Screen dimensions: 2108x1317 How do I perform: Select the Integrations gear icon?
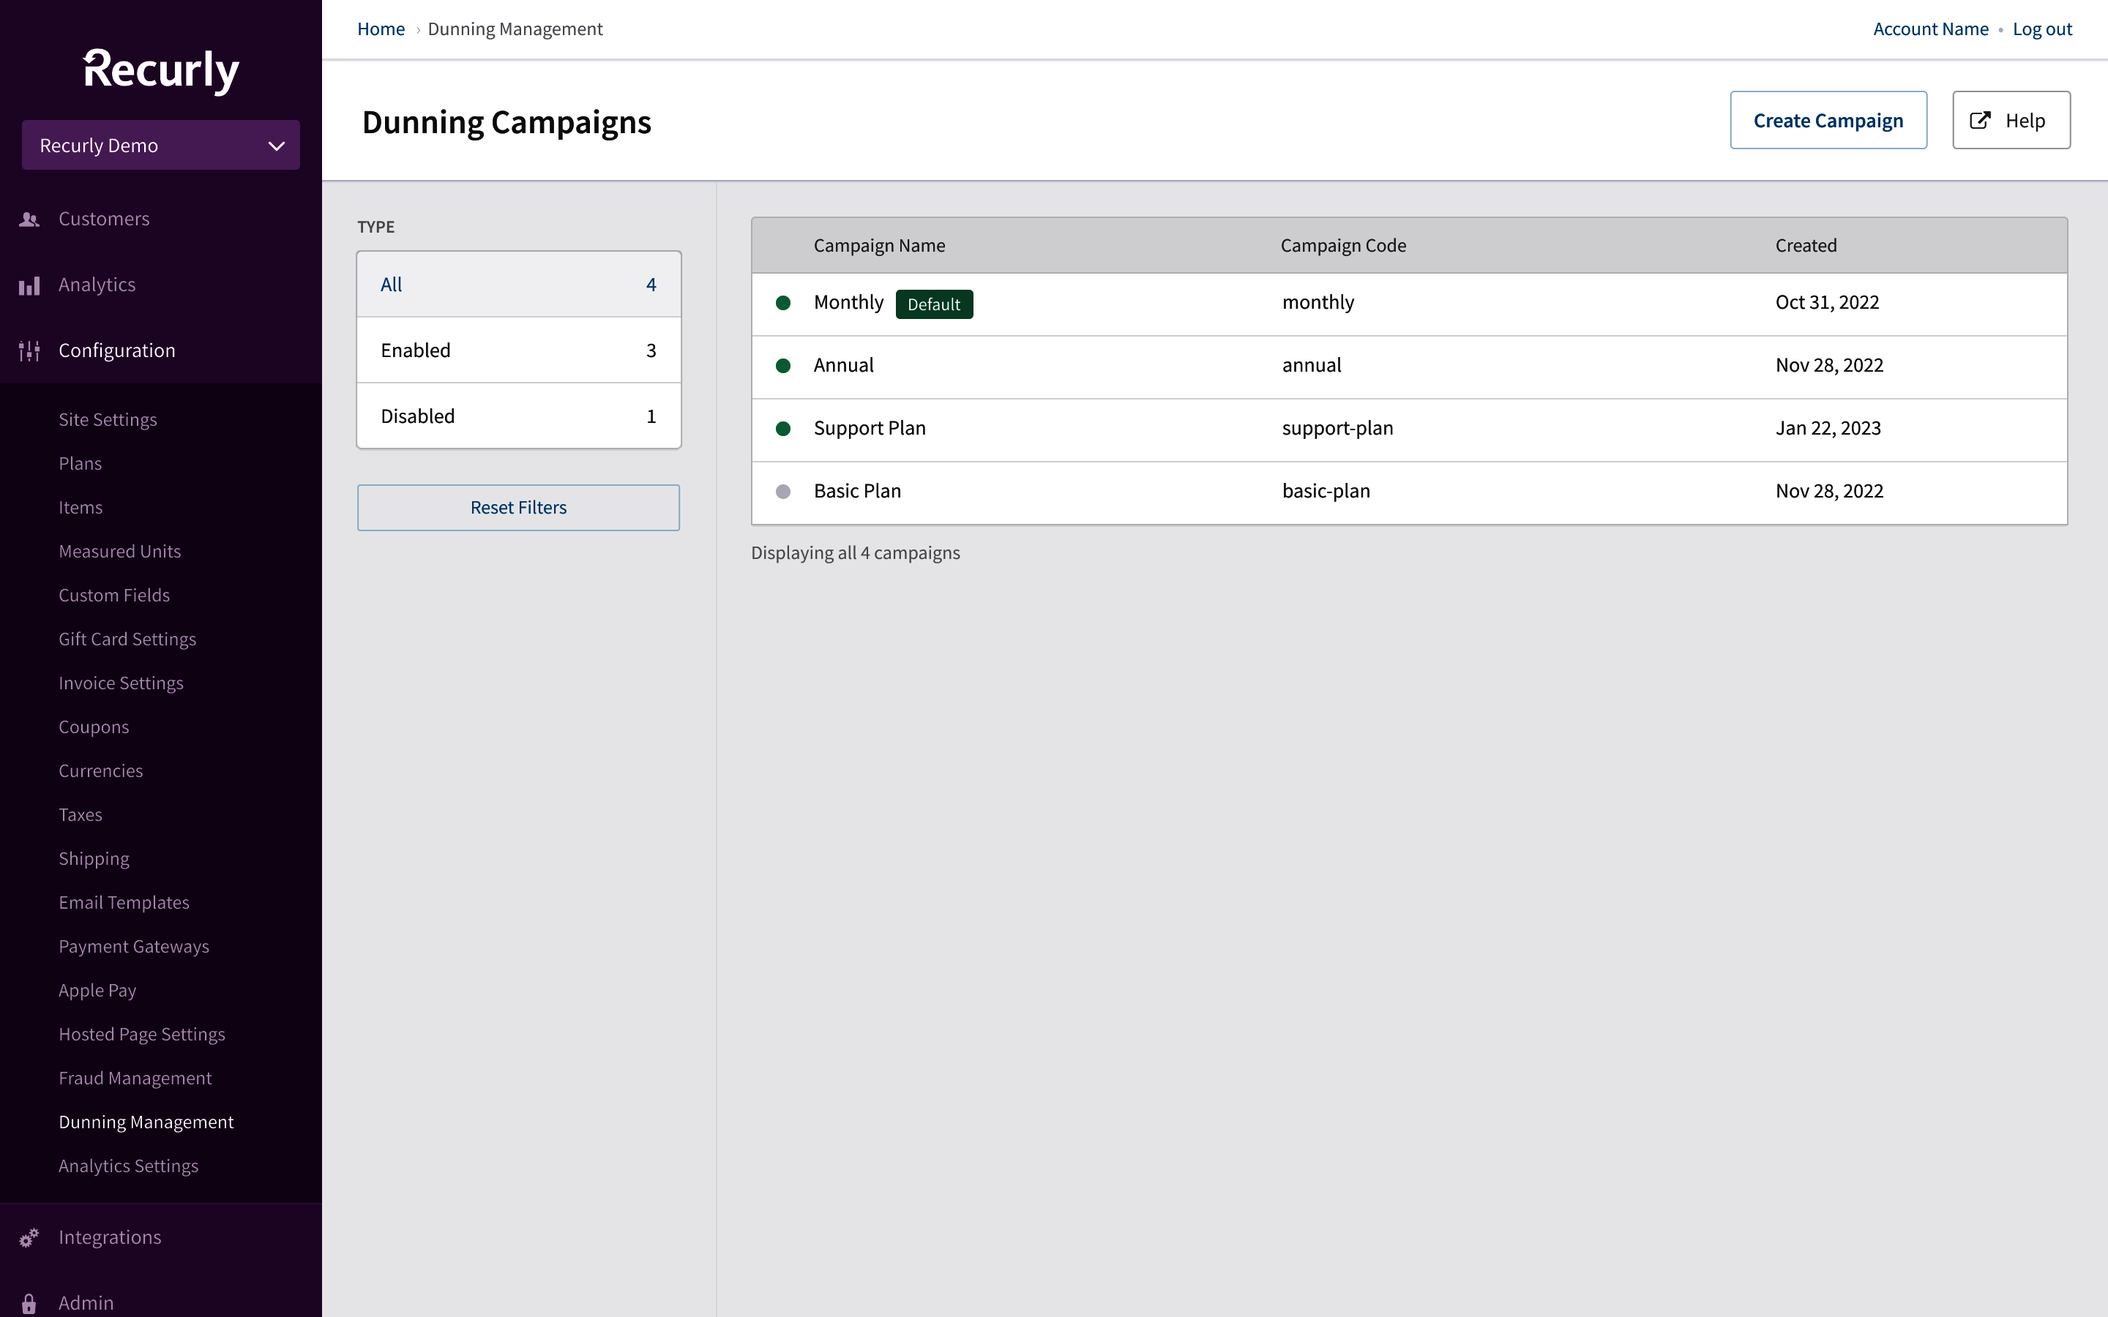pyautogui.click(x=29, y=1238)
